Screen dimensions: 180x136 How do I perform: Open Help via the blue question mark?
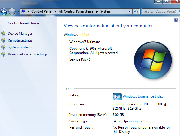pos(176,20)
